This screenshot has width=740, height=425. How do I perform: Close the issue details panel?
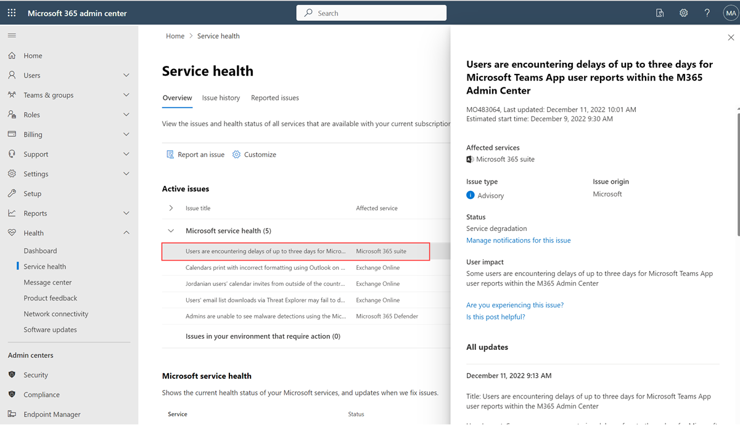[x=731, y=38]
